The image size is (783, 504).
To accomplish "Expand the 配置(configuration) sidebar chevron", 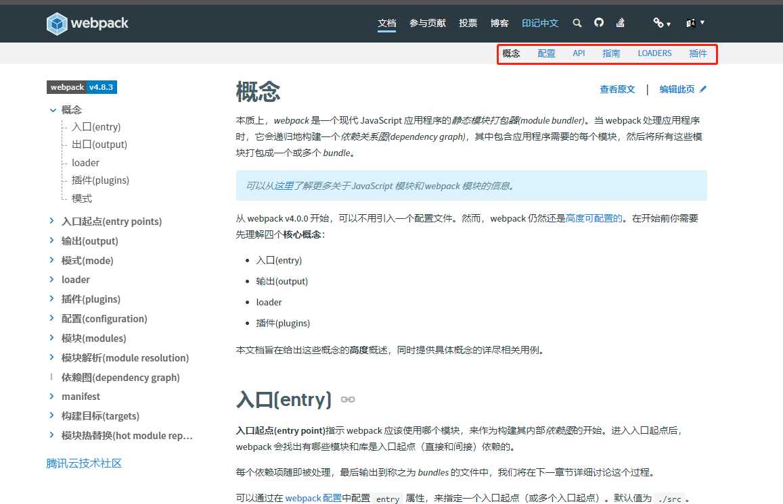I will 51,318.
